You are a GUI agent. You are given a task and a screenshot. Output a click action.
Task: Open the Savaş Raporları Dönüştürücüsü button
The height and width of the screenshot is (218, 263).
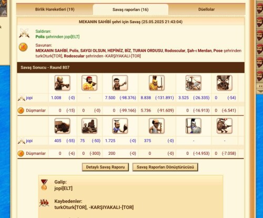pyautogui.click(x=165, y=167)
